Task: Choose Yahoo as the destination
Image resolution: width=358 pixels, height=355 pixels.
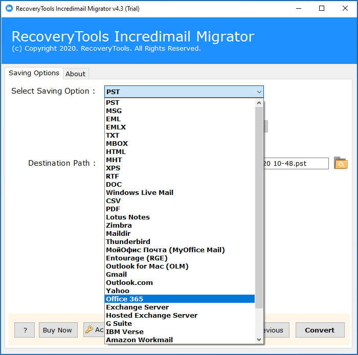Action: pos(180,291)
